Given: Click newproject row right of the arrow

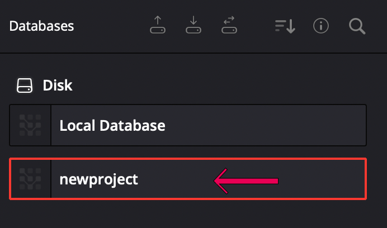Looking at the screenshot, I should pos(321,179).
